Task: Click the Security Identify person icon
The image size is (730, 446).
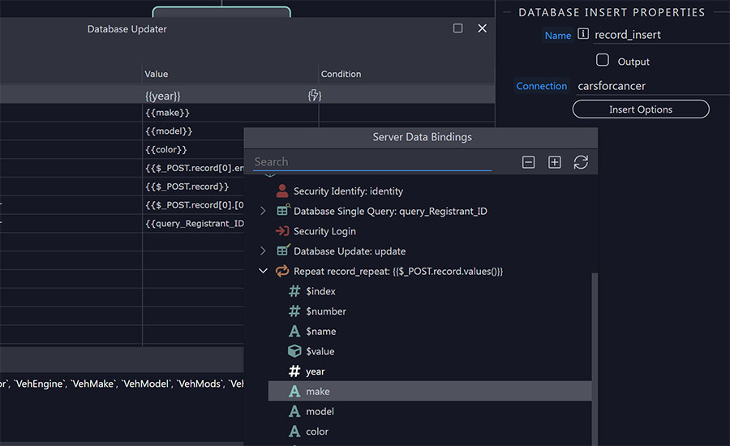Action: point(281,191)
